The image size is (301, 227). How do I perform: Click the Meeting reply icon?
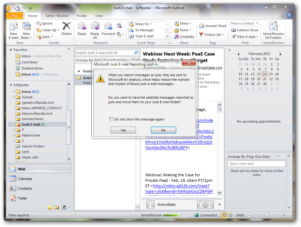point(119,25)
